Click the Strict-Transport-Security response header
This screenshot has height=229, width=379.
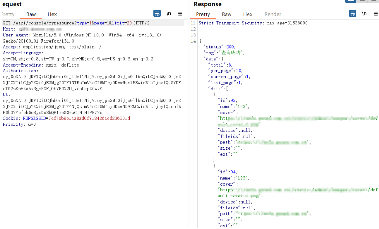click(x=253, y=23)
